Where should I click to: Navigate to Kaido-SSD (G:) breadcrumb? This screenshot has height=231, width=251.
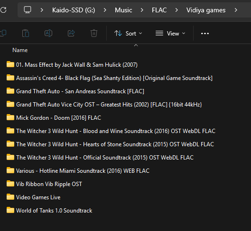click(74, 10)
